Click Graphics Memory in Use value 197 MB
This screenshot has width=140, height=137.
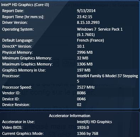pos(84,70)
